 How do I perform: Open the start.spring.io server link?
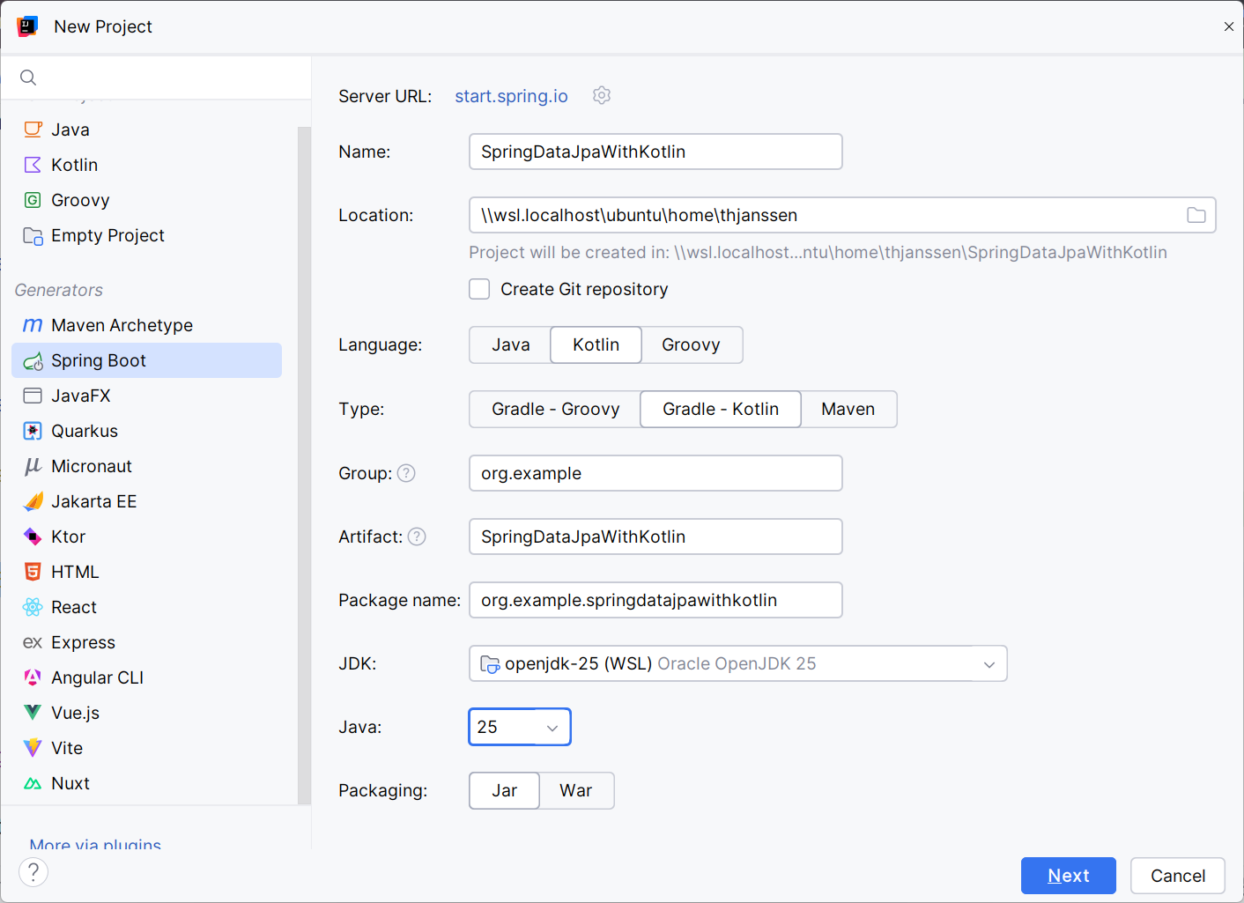tap(511, 96)
